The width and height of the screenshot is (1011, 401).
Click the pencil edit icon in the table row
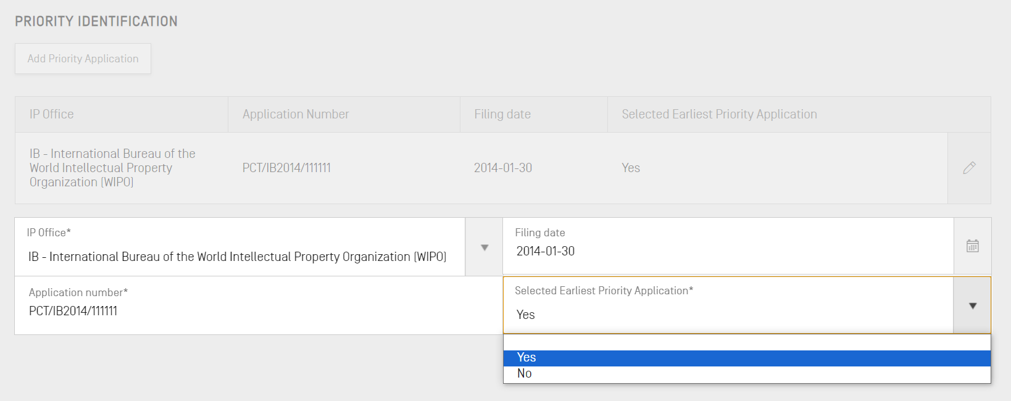(x=969, y=168)
